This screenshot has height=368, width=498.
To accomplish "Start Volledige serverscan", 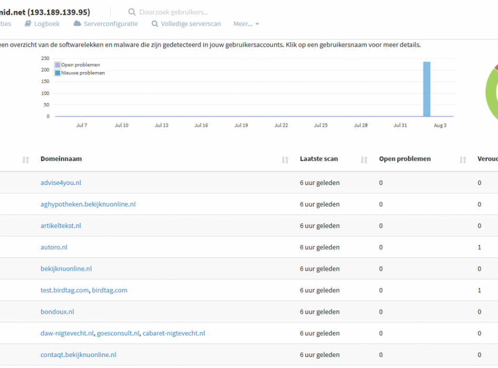I will (x=191, y=24).
